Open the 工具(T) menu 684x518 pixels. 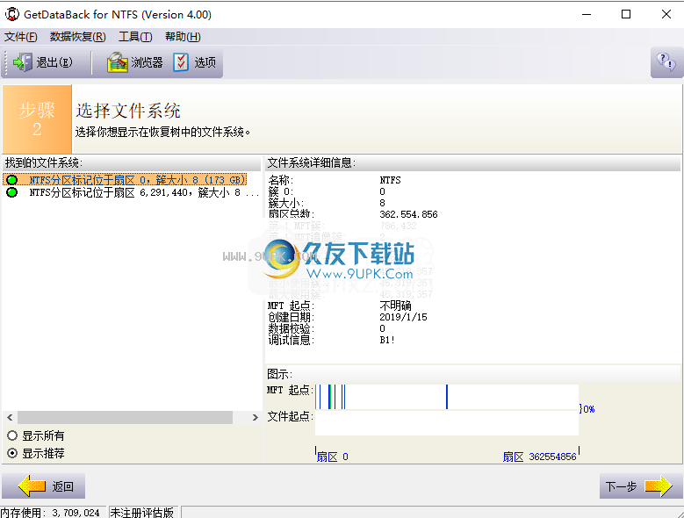click(x=135, y=37)
